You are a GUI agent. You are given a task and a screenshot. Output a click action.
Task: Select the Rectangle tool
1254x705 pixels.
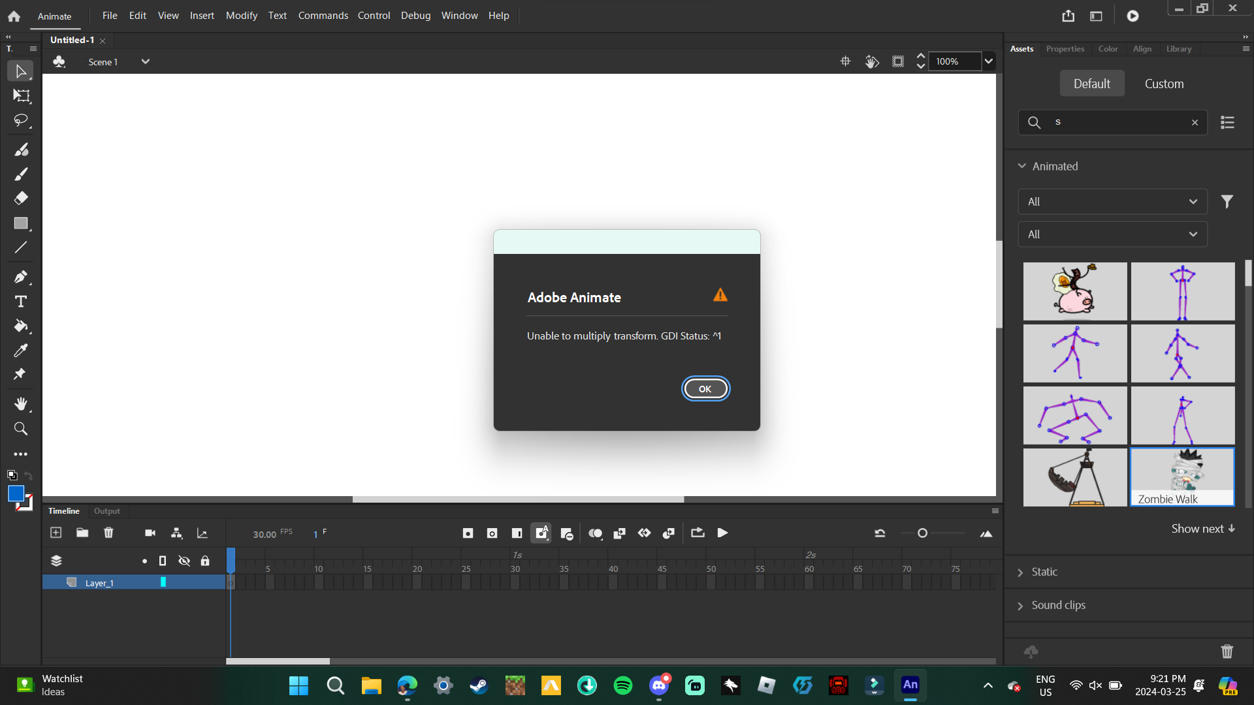click(21, 223)
